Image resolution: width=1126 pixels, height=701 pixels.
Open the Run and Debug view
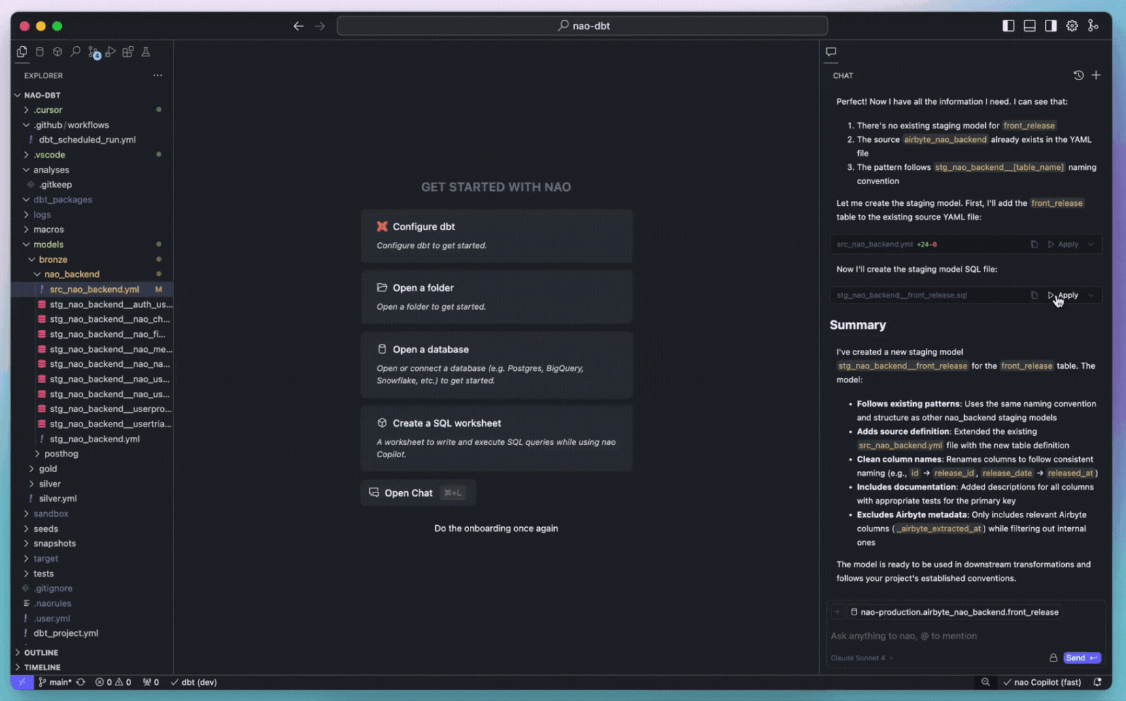point(110,52)
